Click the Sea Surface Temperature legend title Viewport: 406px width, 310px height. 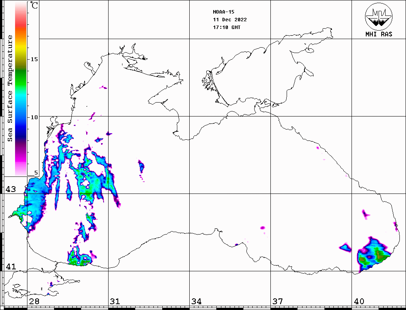point(10,88)
